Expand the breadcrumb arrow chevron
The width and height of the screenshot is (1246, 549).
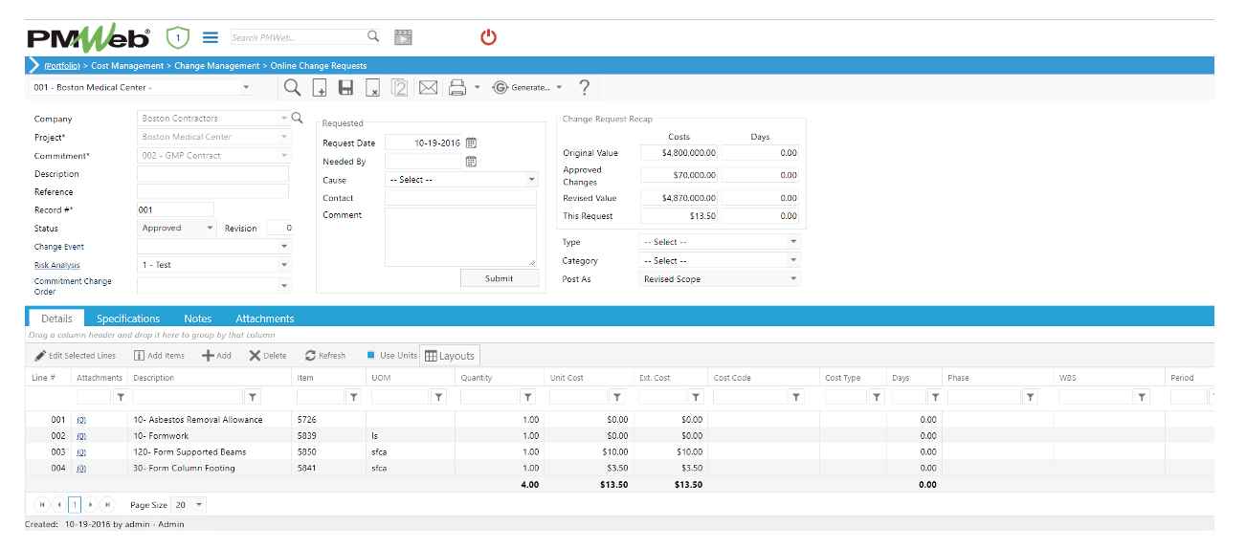tap(34, 65)
